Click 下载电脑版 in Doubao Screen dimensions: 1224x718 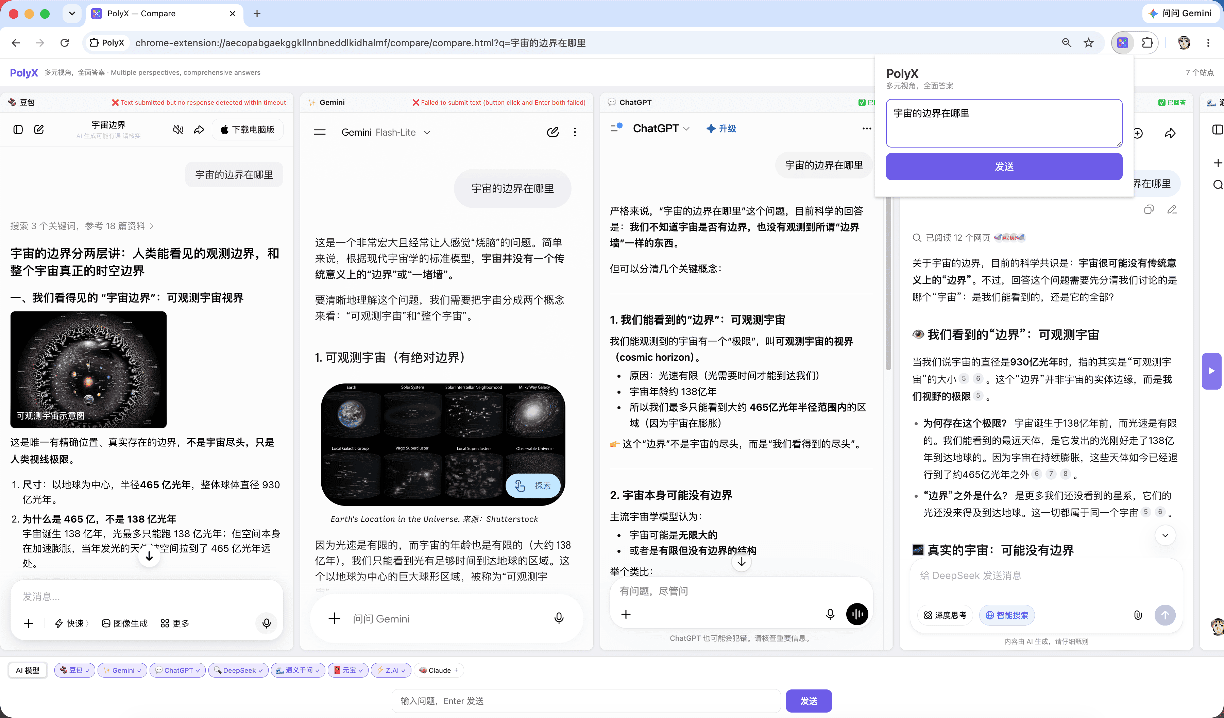click(x=248, y=130)
